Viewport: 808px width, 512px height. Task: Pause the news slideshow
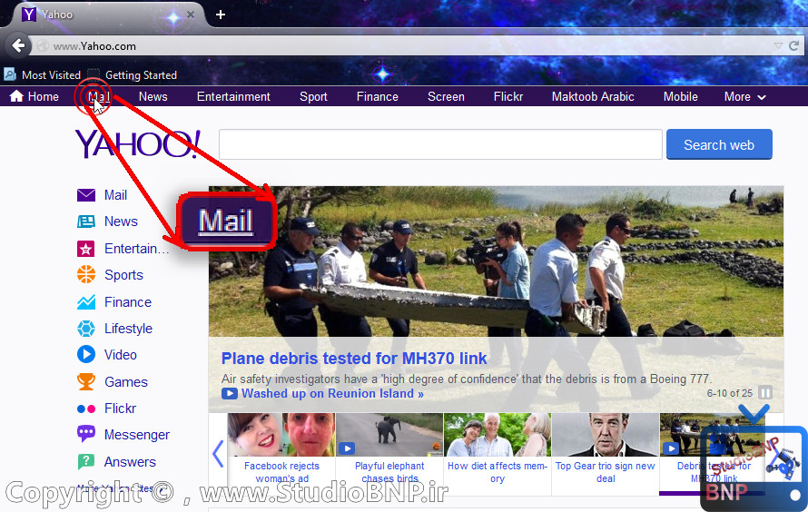pos(765,393)
